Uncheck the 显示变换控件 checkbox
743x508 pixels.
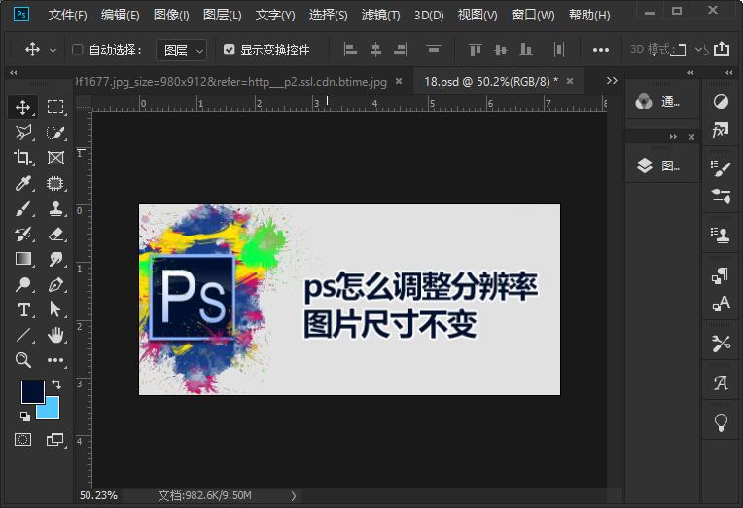click(x=229, y=50)
